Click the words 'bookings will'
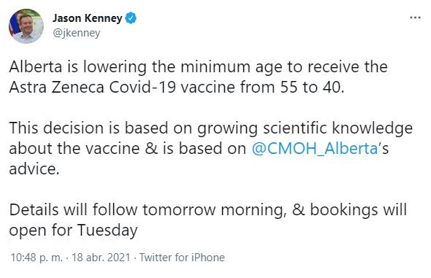The width and height of the screenshot is (431, 278). click(x=359, y=210)
